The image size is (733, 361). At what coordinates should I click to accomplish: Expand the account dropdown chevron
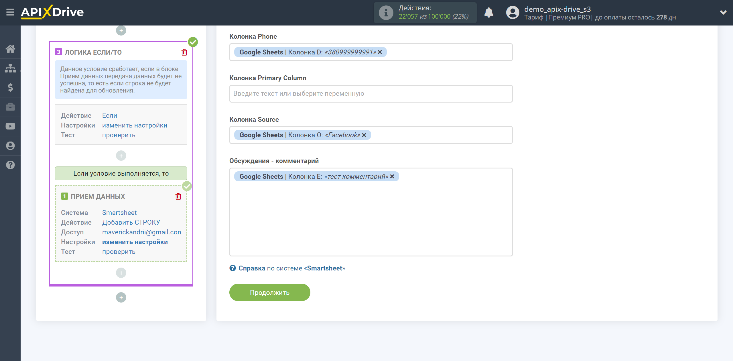[x=723, y=12]
